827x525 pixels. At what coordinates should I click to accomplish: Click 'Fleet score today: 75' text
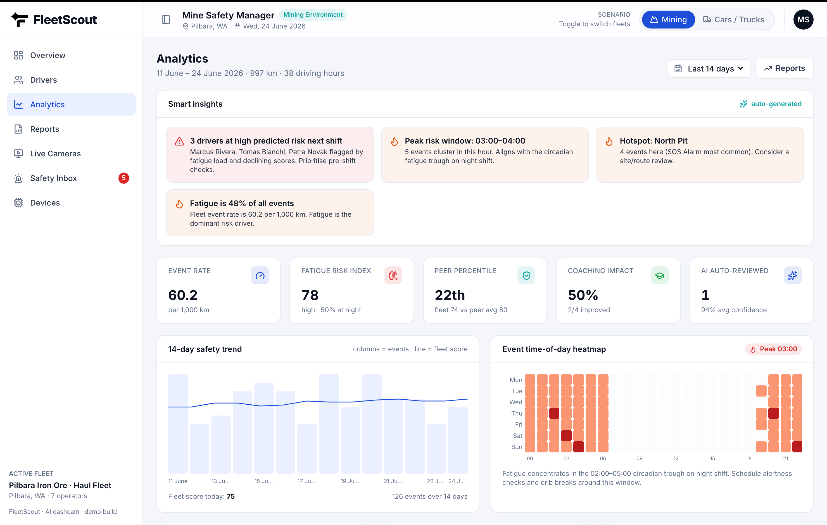pos(201,497)
